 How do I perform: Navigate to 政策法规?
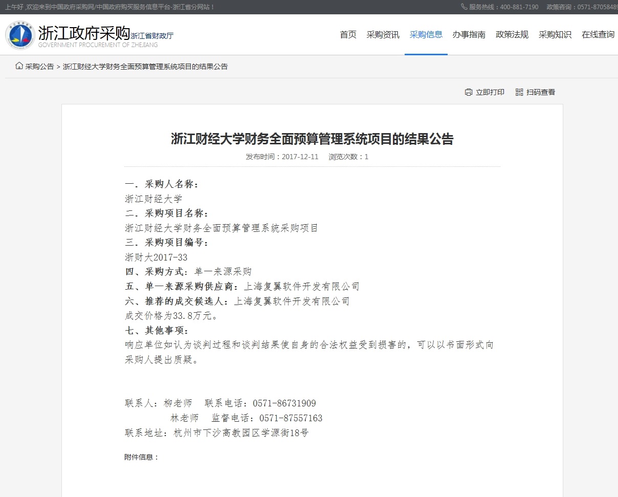[512, 35]
